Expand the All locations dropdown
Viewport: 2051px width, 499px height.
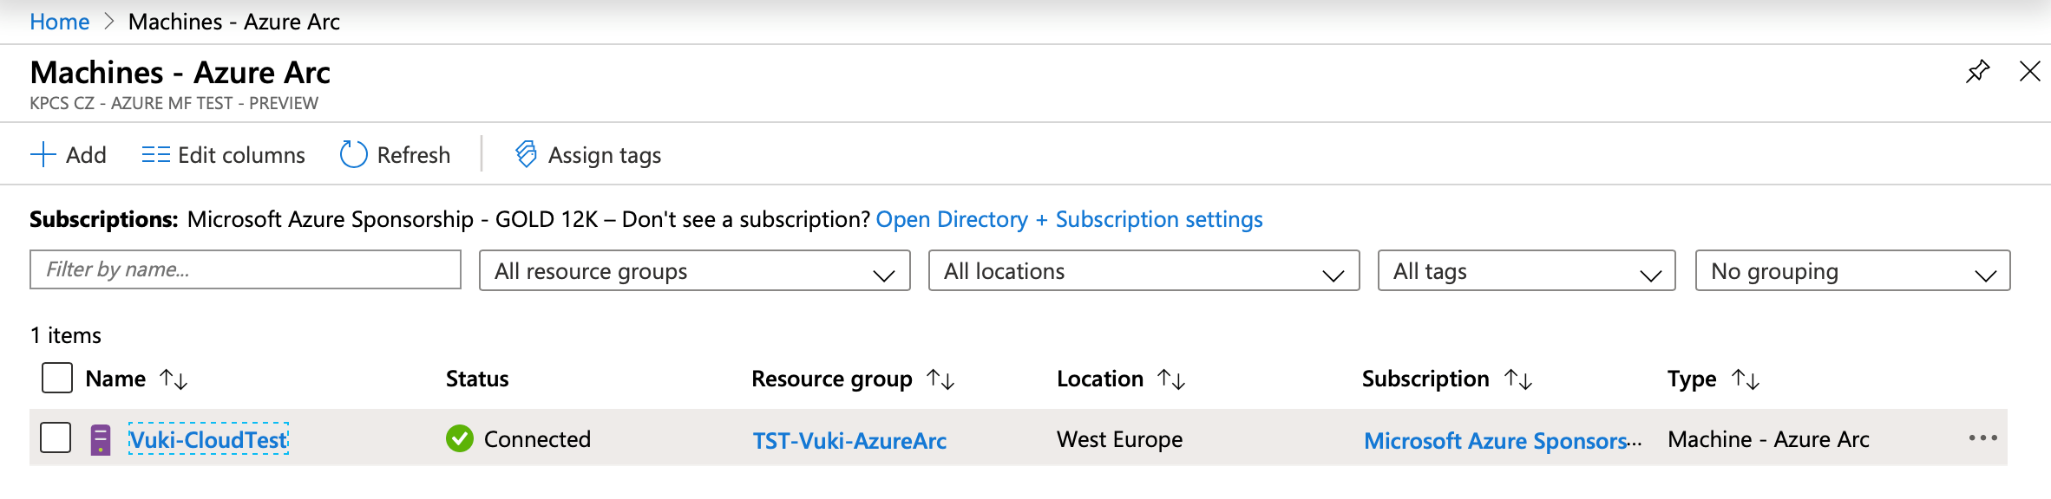point(1143,271)
